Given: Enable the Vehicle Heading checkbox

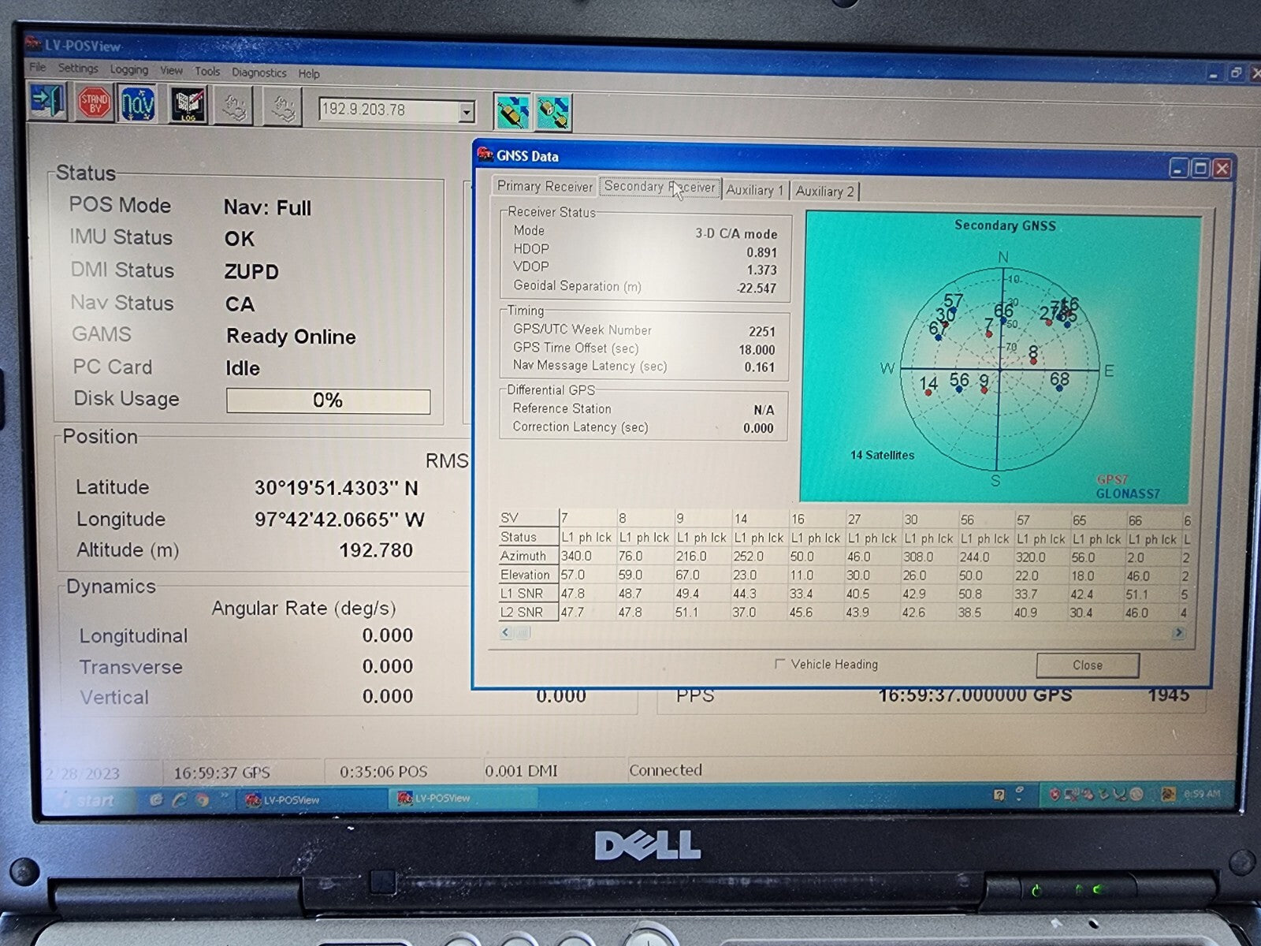Looking at the screenshot, I should click(779, 664).
